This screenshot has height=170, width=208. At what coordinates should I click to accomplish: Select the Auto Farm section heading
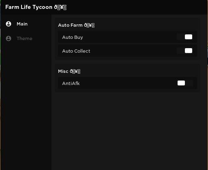click(x=76, y=25)
